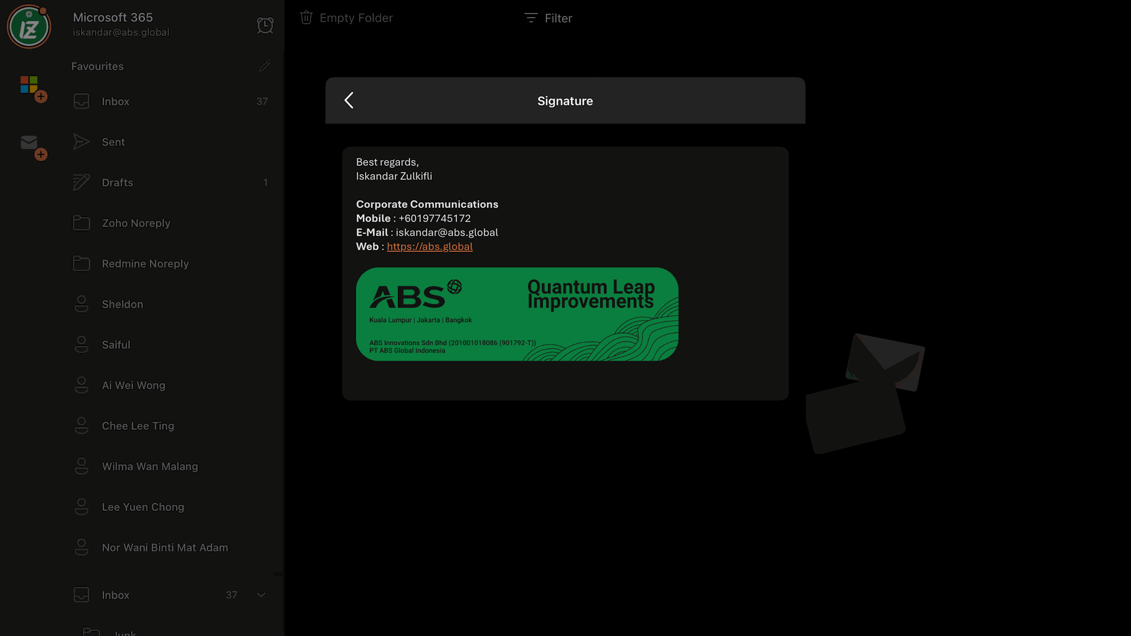Click the IZ profile avatar

pyautogui.click(x=28, y=27)
